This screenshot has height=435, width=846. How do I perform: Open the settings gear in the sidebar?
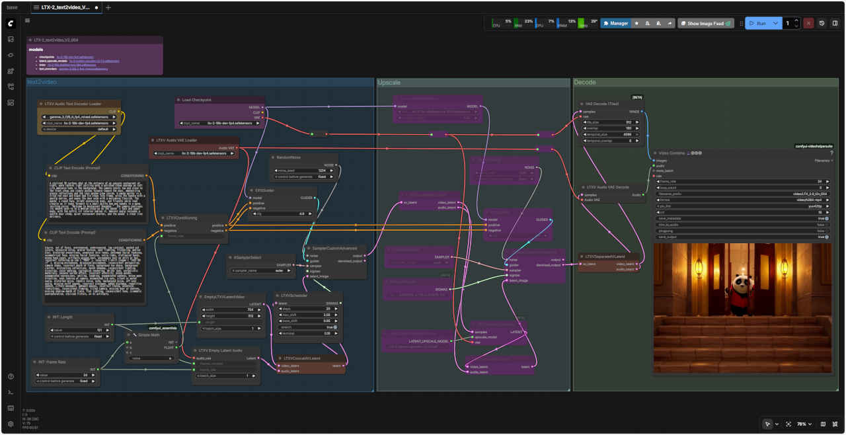click(x=11, y=424)
